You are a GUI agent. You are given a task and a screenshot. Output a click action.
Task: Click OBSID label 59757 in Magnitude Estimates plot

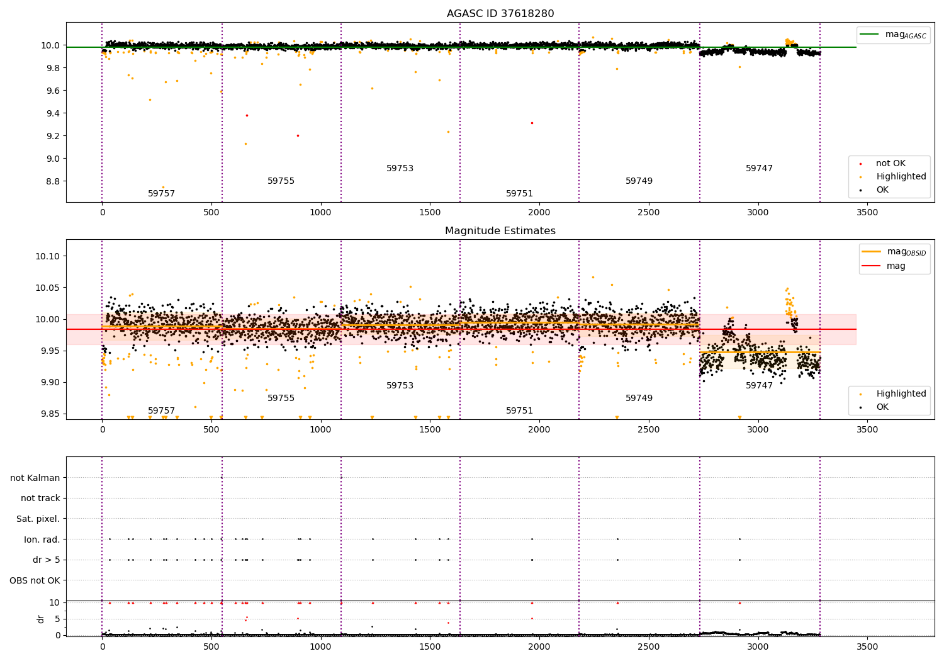click(x=162, y=411)
